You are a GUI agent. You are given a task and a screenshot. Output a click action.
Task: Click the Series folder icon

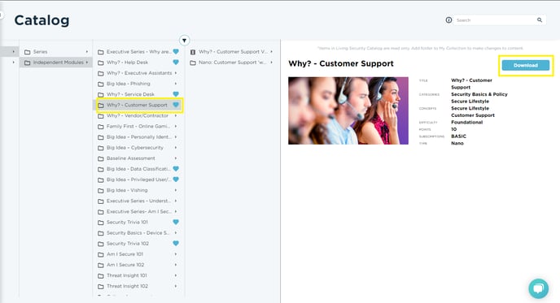pyautogui.click(x=27, y=52)
